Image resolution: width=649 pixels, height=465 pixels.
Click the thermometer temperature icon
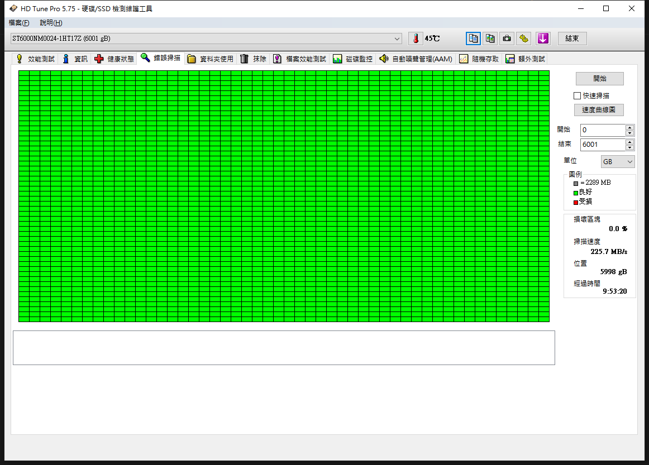click(x=416, y=39)
